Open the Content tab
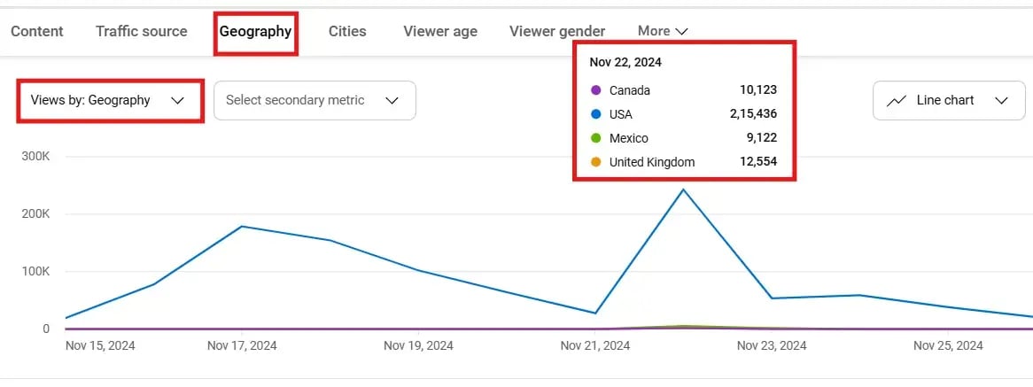 [37, 31]
